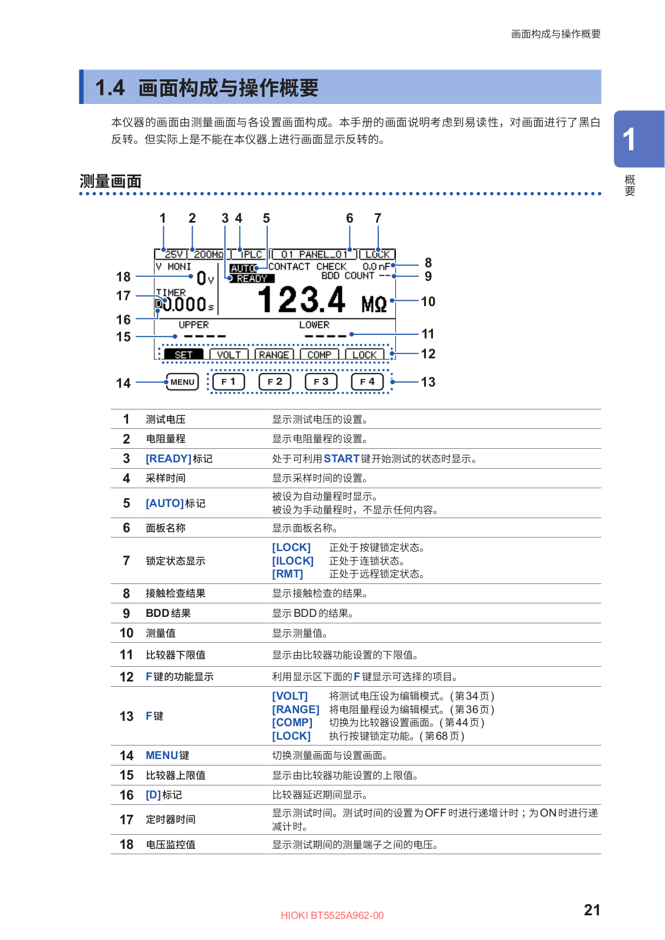Click the 123.4 MΩ measured value
The width and height of the screenshot is (665, 940).
323,300
